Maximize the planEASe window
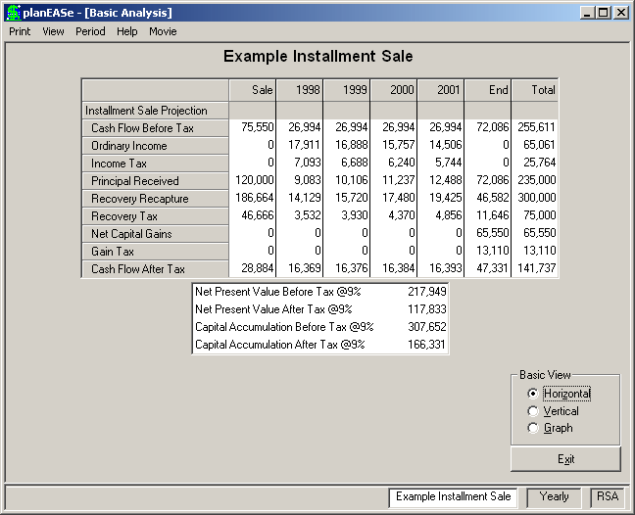 point(603,13)
